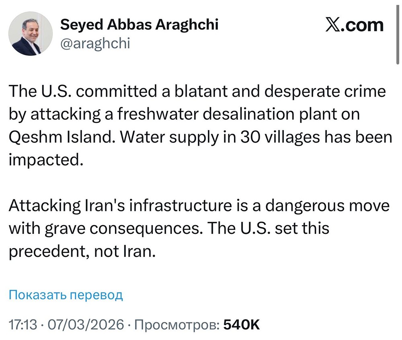Open the author header area of the post
The height and width of the screenshot is (340, 402).
pyautogui.click(x=121, y=32)
